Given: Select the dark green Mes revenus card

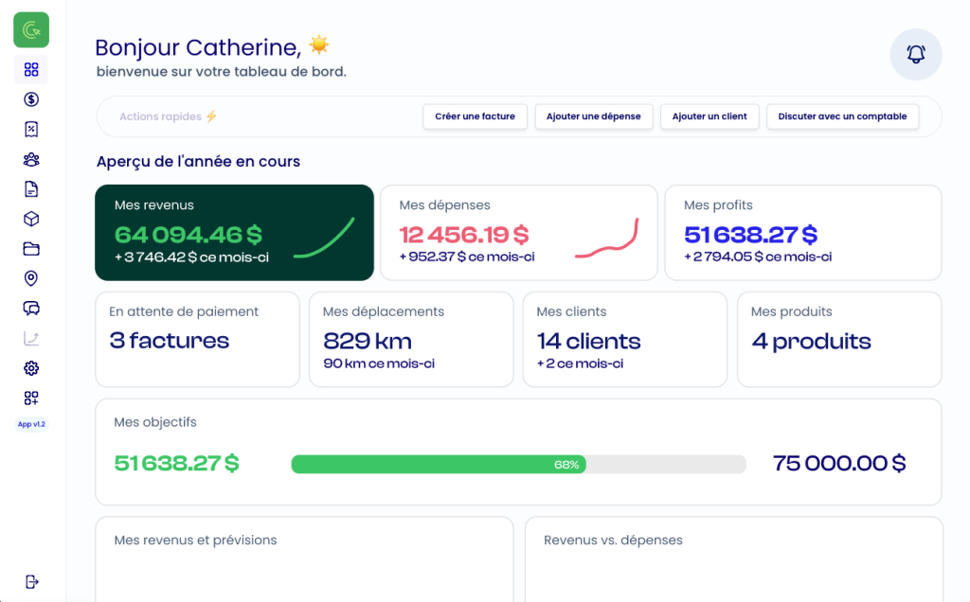Looking at the screenshot, I should click(x=234, y=233).
